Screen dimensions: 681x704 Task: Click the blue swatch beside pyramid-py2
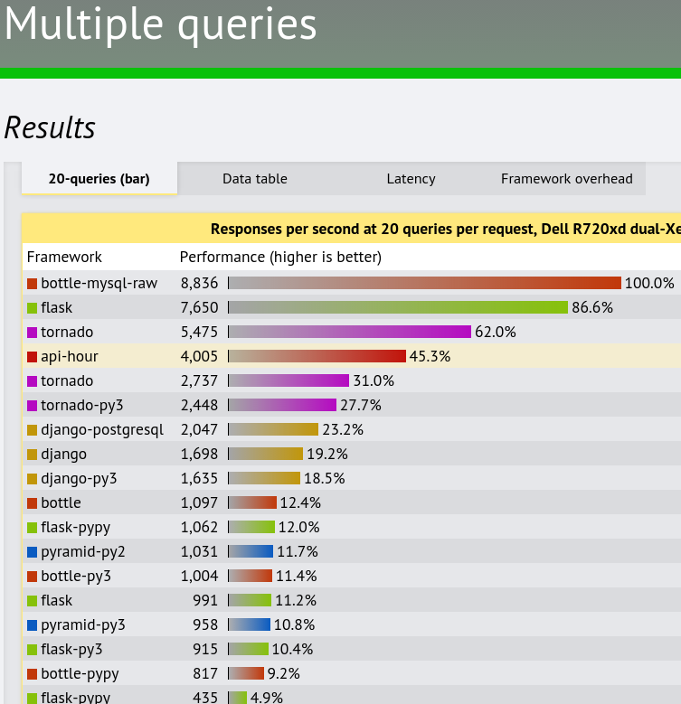click(x=33, y=552)
